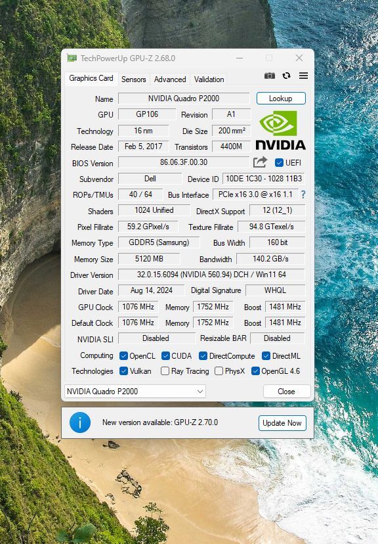
Task: Click the GPU Clock row Memory 1752 MHz field
Action: pos(213,307)
